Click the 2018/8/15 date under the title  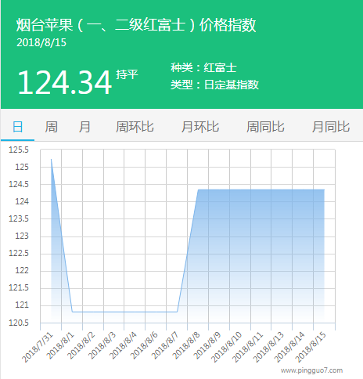tap(41, 42)
